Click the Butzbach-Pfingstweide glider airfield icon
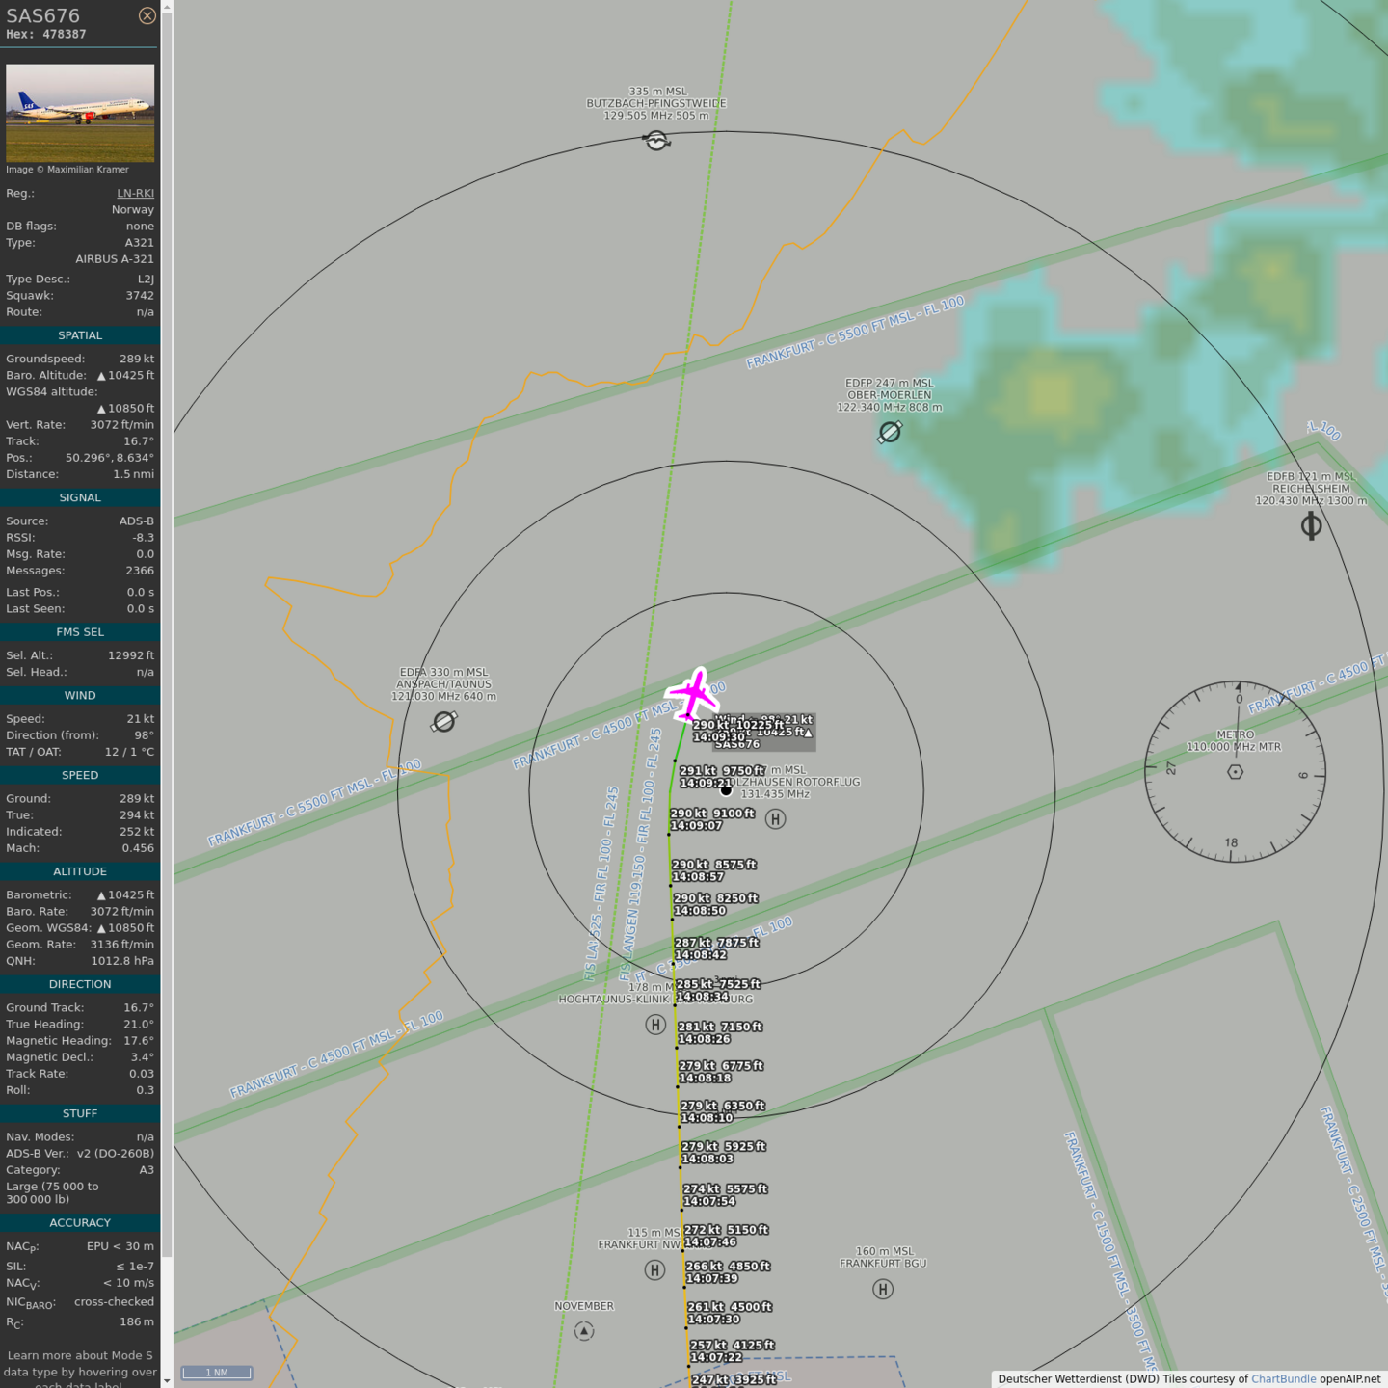The image size is (1388, 1388). click(656, 141)
